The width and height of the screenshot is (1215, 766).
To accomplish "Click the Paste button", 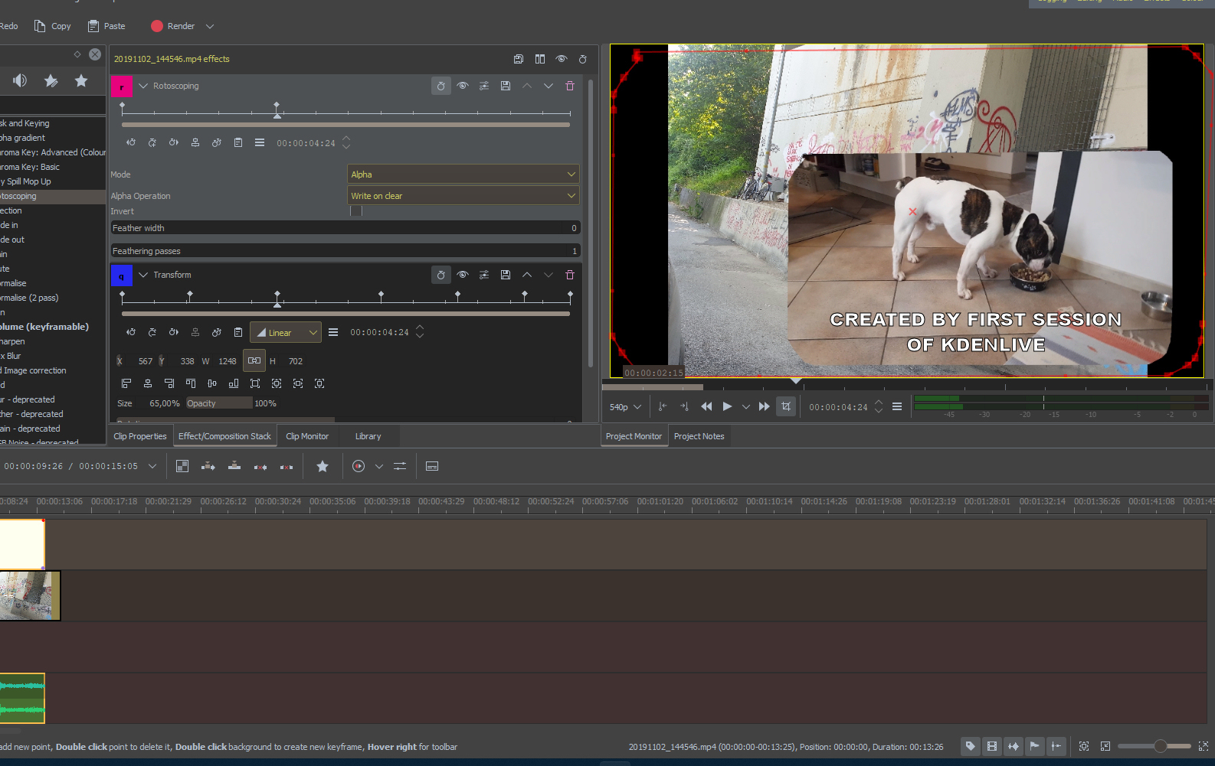I will point(106,26).
